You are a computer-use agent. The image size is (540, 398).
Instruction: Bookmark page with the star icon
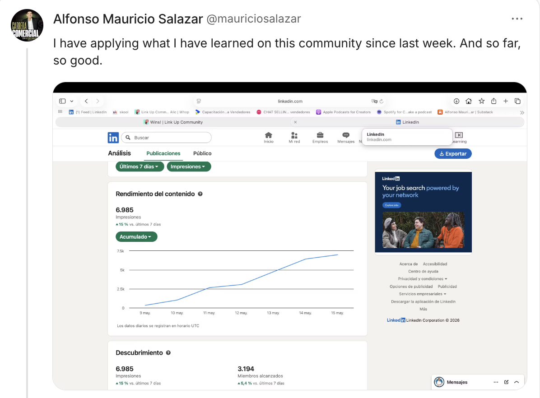(x=481, y=101)
